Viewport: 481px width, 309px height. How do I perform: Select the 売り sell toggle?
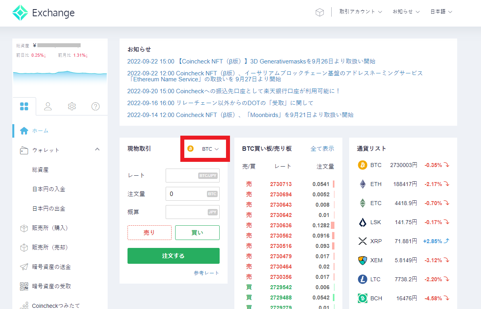pos(149,233)
